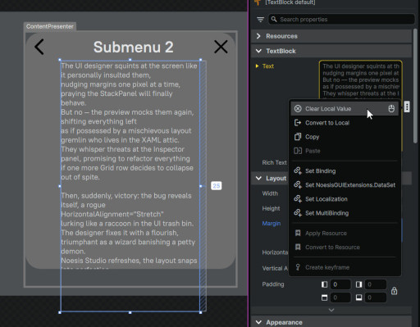Click the properties panel vertical scrollbar
Screen dimensions: 420x327
416,86
